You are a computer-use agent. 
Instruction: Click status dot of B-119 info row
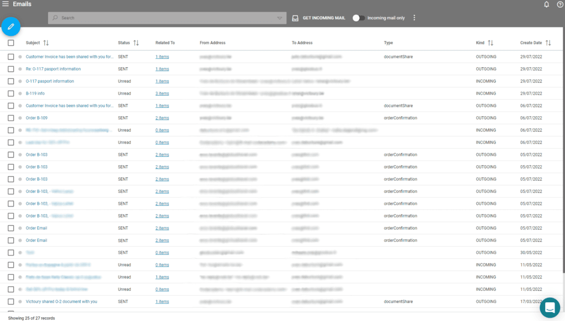pos(20,94)
